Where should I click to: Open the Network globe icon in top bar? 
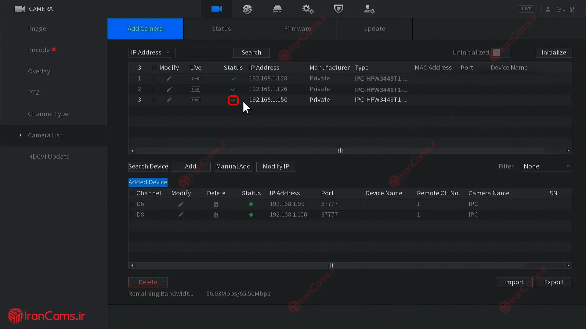pyautogui.click(x=247, y=9)
